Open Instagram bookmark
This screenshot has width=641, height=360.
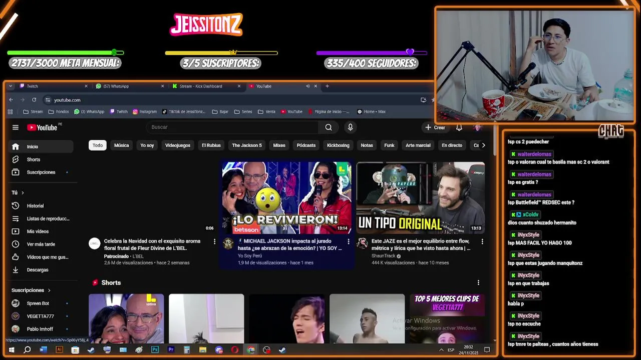[145, 111]
